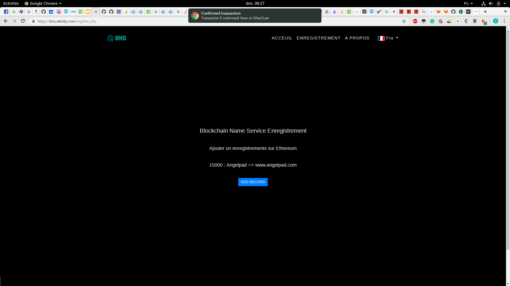The width and height of the screenshot is (510, 286).
Task: Bookmark this page with the star
Action: pos(404,21)
